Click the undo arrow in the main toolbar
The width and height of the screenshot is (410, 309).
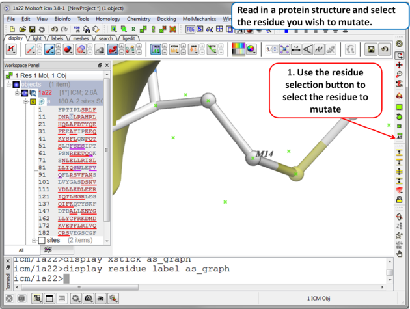tap(54, 29)
